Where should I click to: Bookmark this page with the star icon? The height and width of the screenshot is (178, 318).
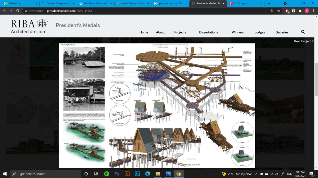279,11
